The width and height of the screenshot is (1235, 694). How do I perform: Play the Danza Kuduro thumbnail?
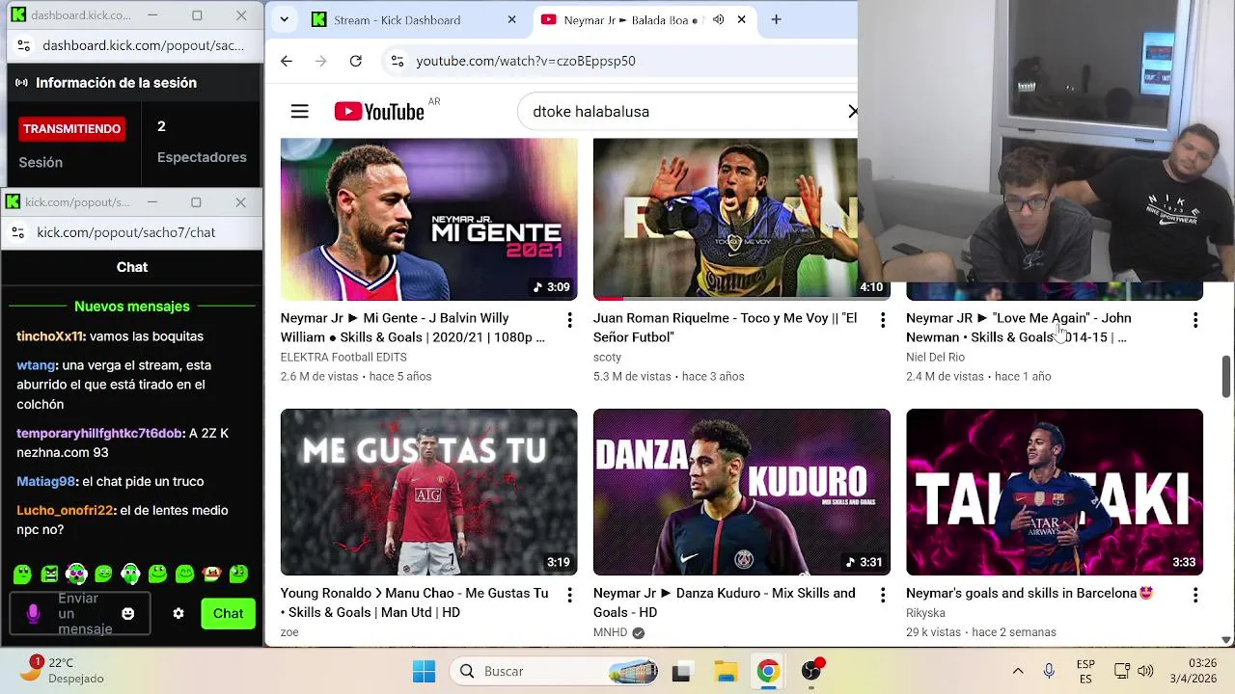(742, 492)
